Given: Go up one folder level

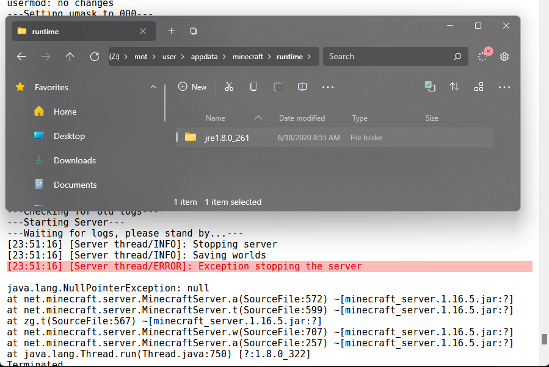Looking at the screenshot, I should click(70, 57).
